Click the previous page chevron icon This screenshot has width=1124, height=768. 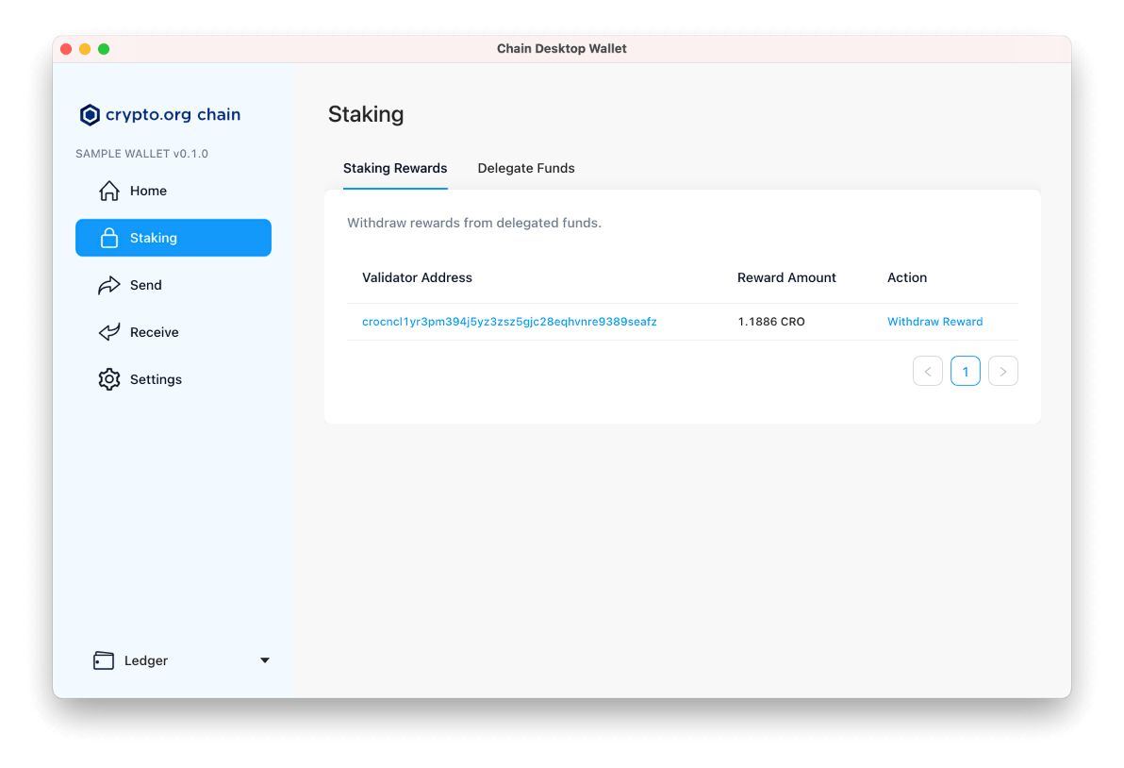(x=927, y=371)
